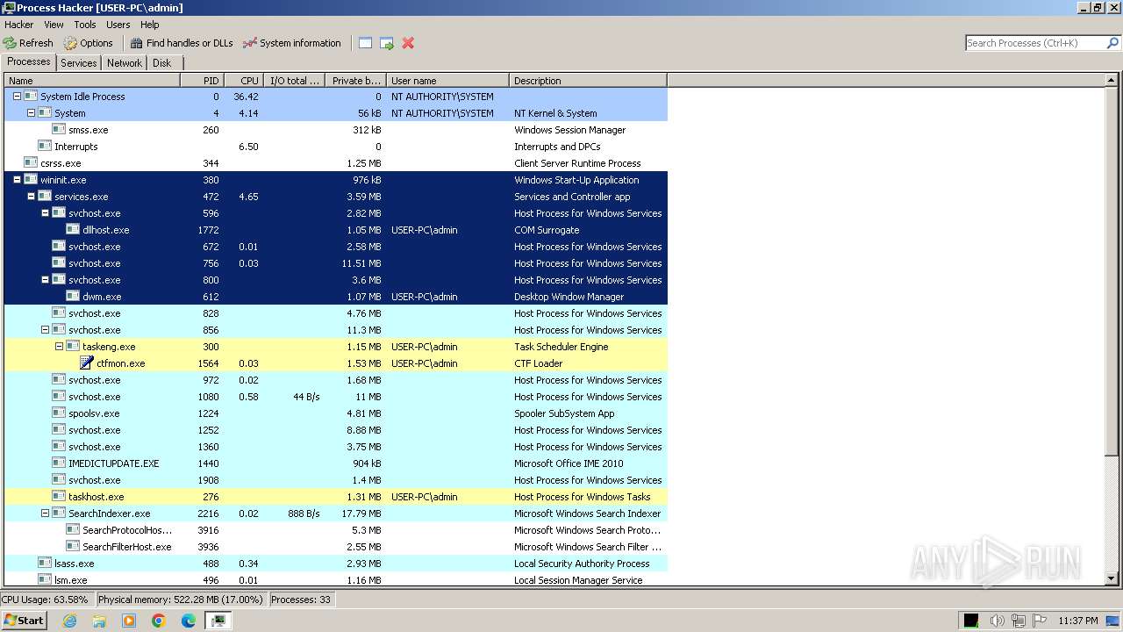
Task: Collapse svchost.exe PID 596 node
Action: click(45, 213)
